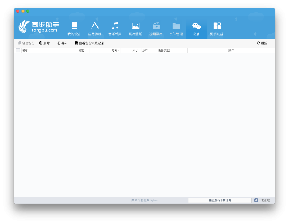Click the Import (导入) toolbar button

pos(62,43)
